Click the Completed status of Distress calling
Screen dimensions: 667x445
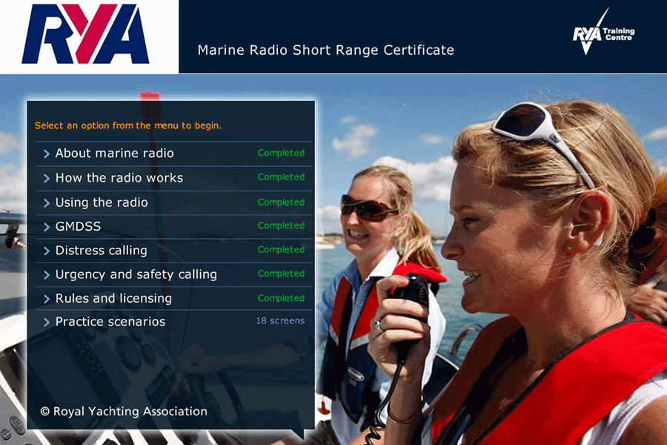[281, 249]
